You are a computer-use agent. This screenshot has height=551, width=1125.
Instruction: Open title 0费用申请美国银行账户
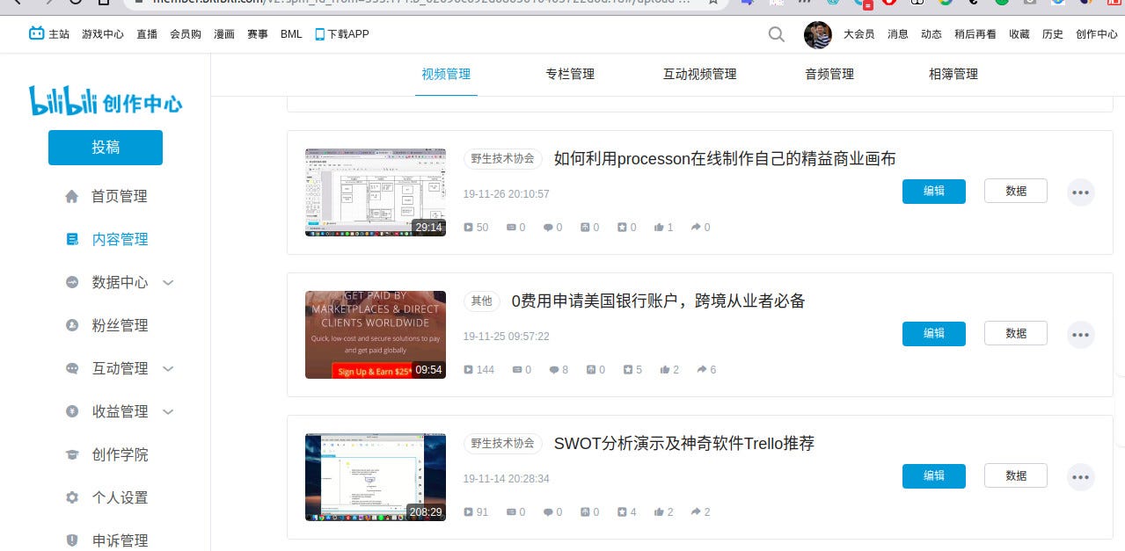click(x=659, y=301)
